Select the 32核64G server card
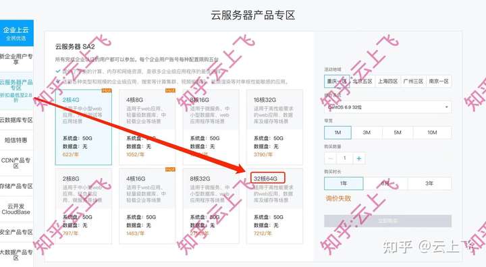The height and width of the screenshot is (267, 486). pos(275,206)
